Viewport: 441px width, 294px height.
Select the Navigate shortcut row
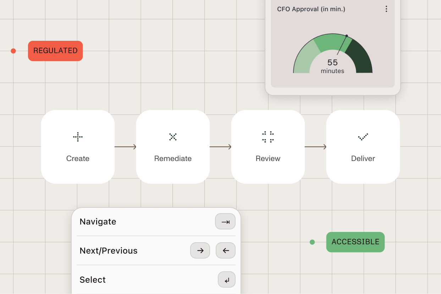pyautogui.click(x=156, y=221)
